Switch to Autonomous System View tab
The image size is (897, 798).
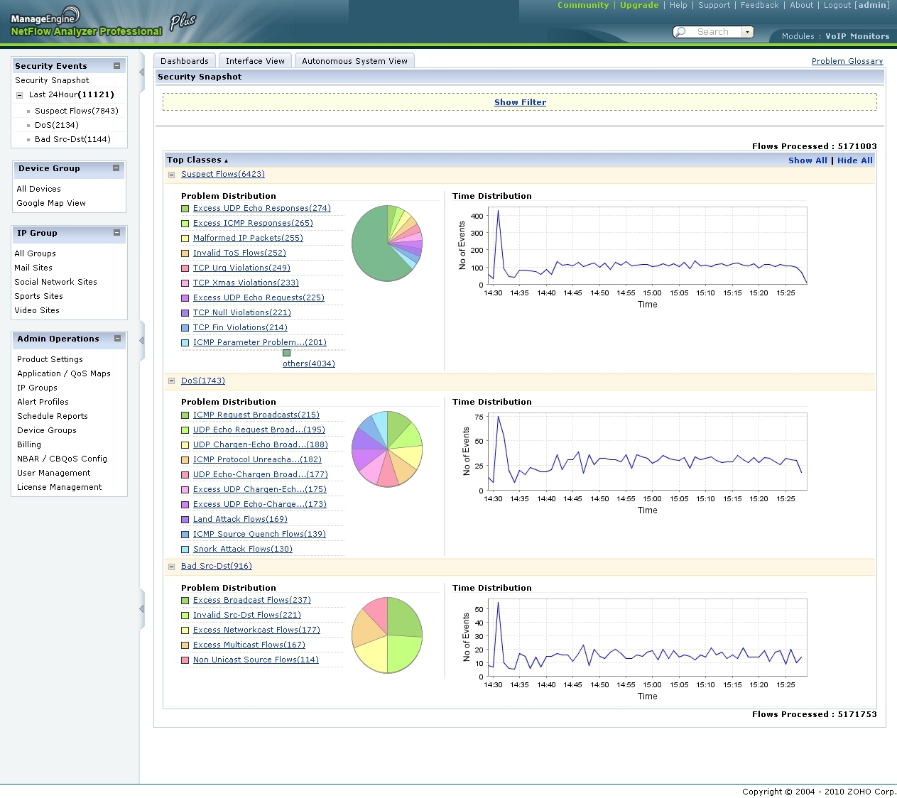(x=354, y=61)
